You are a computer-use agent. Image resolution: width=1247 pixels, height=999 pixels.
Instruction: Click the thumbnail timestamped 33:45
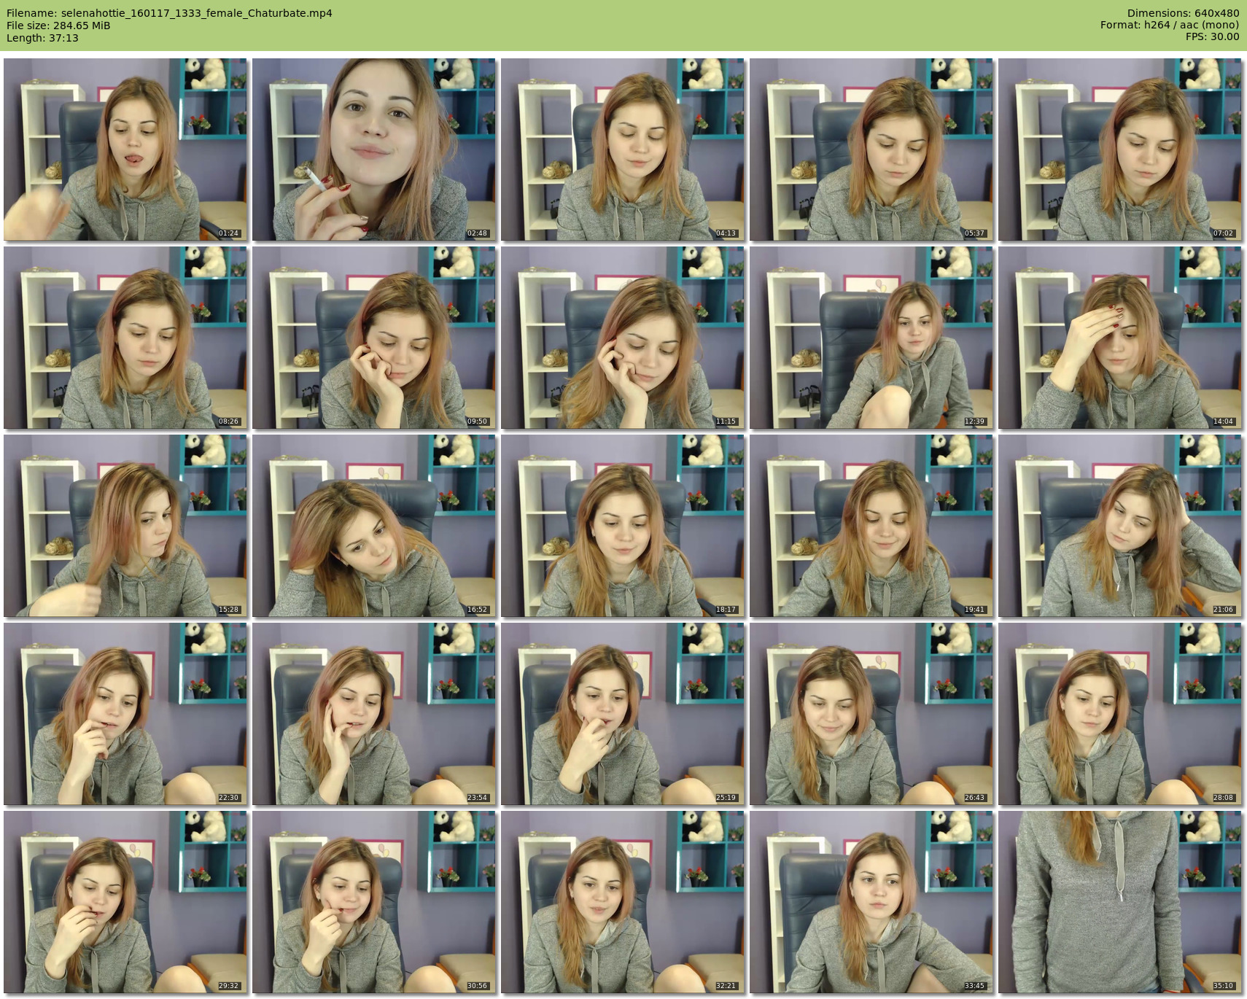(871, 902)
